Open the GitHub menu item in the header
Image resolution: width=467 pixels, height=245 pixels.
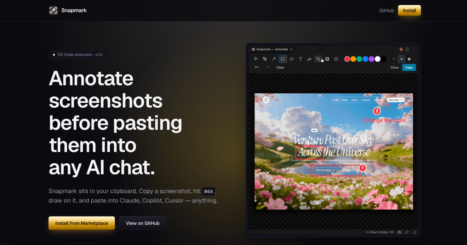click(386, 10)
